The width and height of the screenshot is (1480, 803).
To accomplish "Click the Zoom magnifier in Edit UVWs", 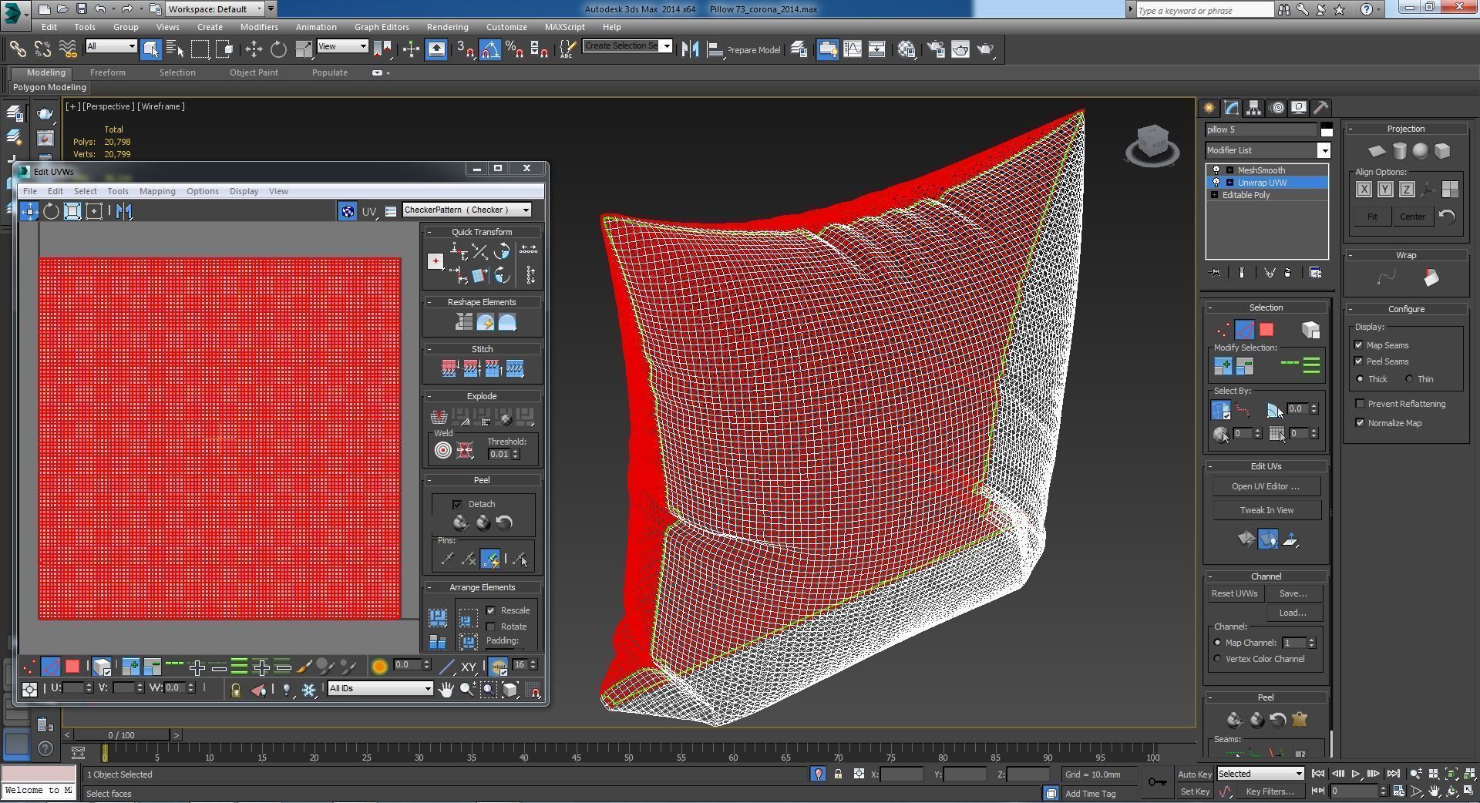I will point(466,689).
